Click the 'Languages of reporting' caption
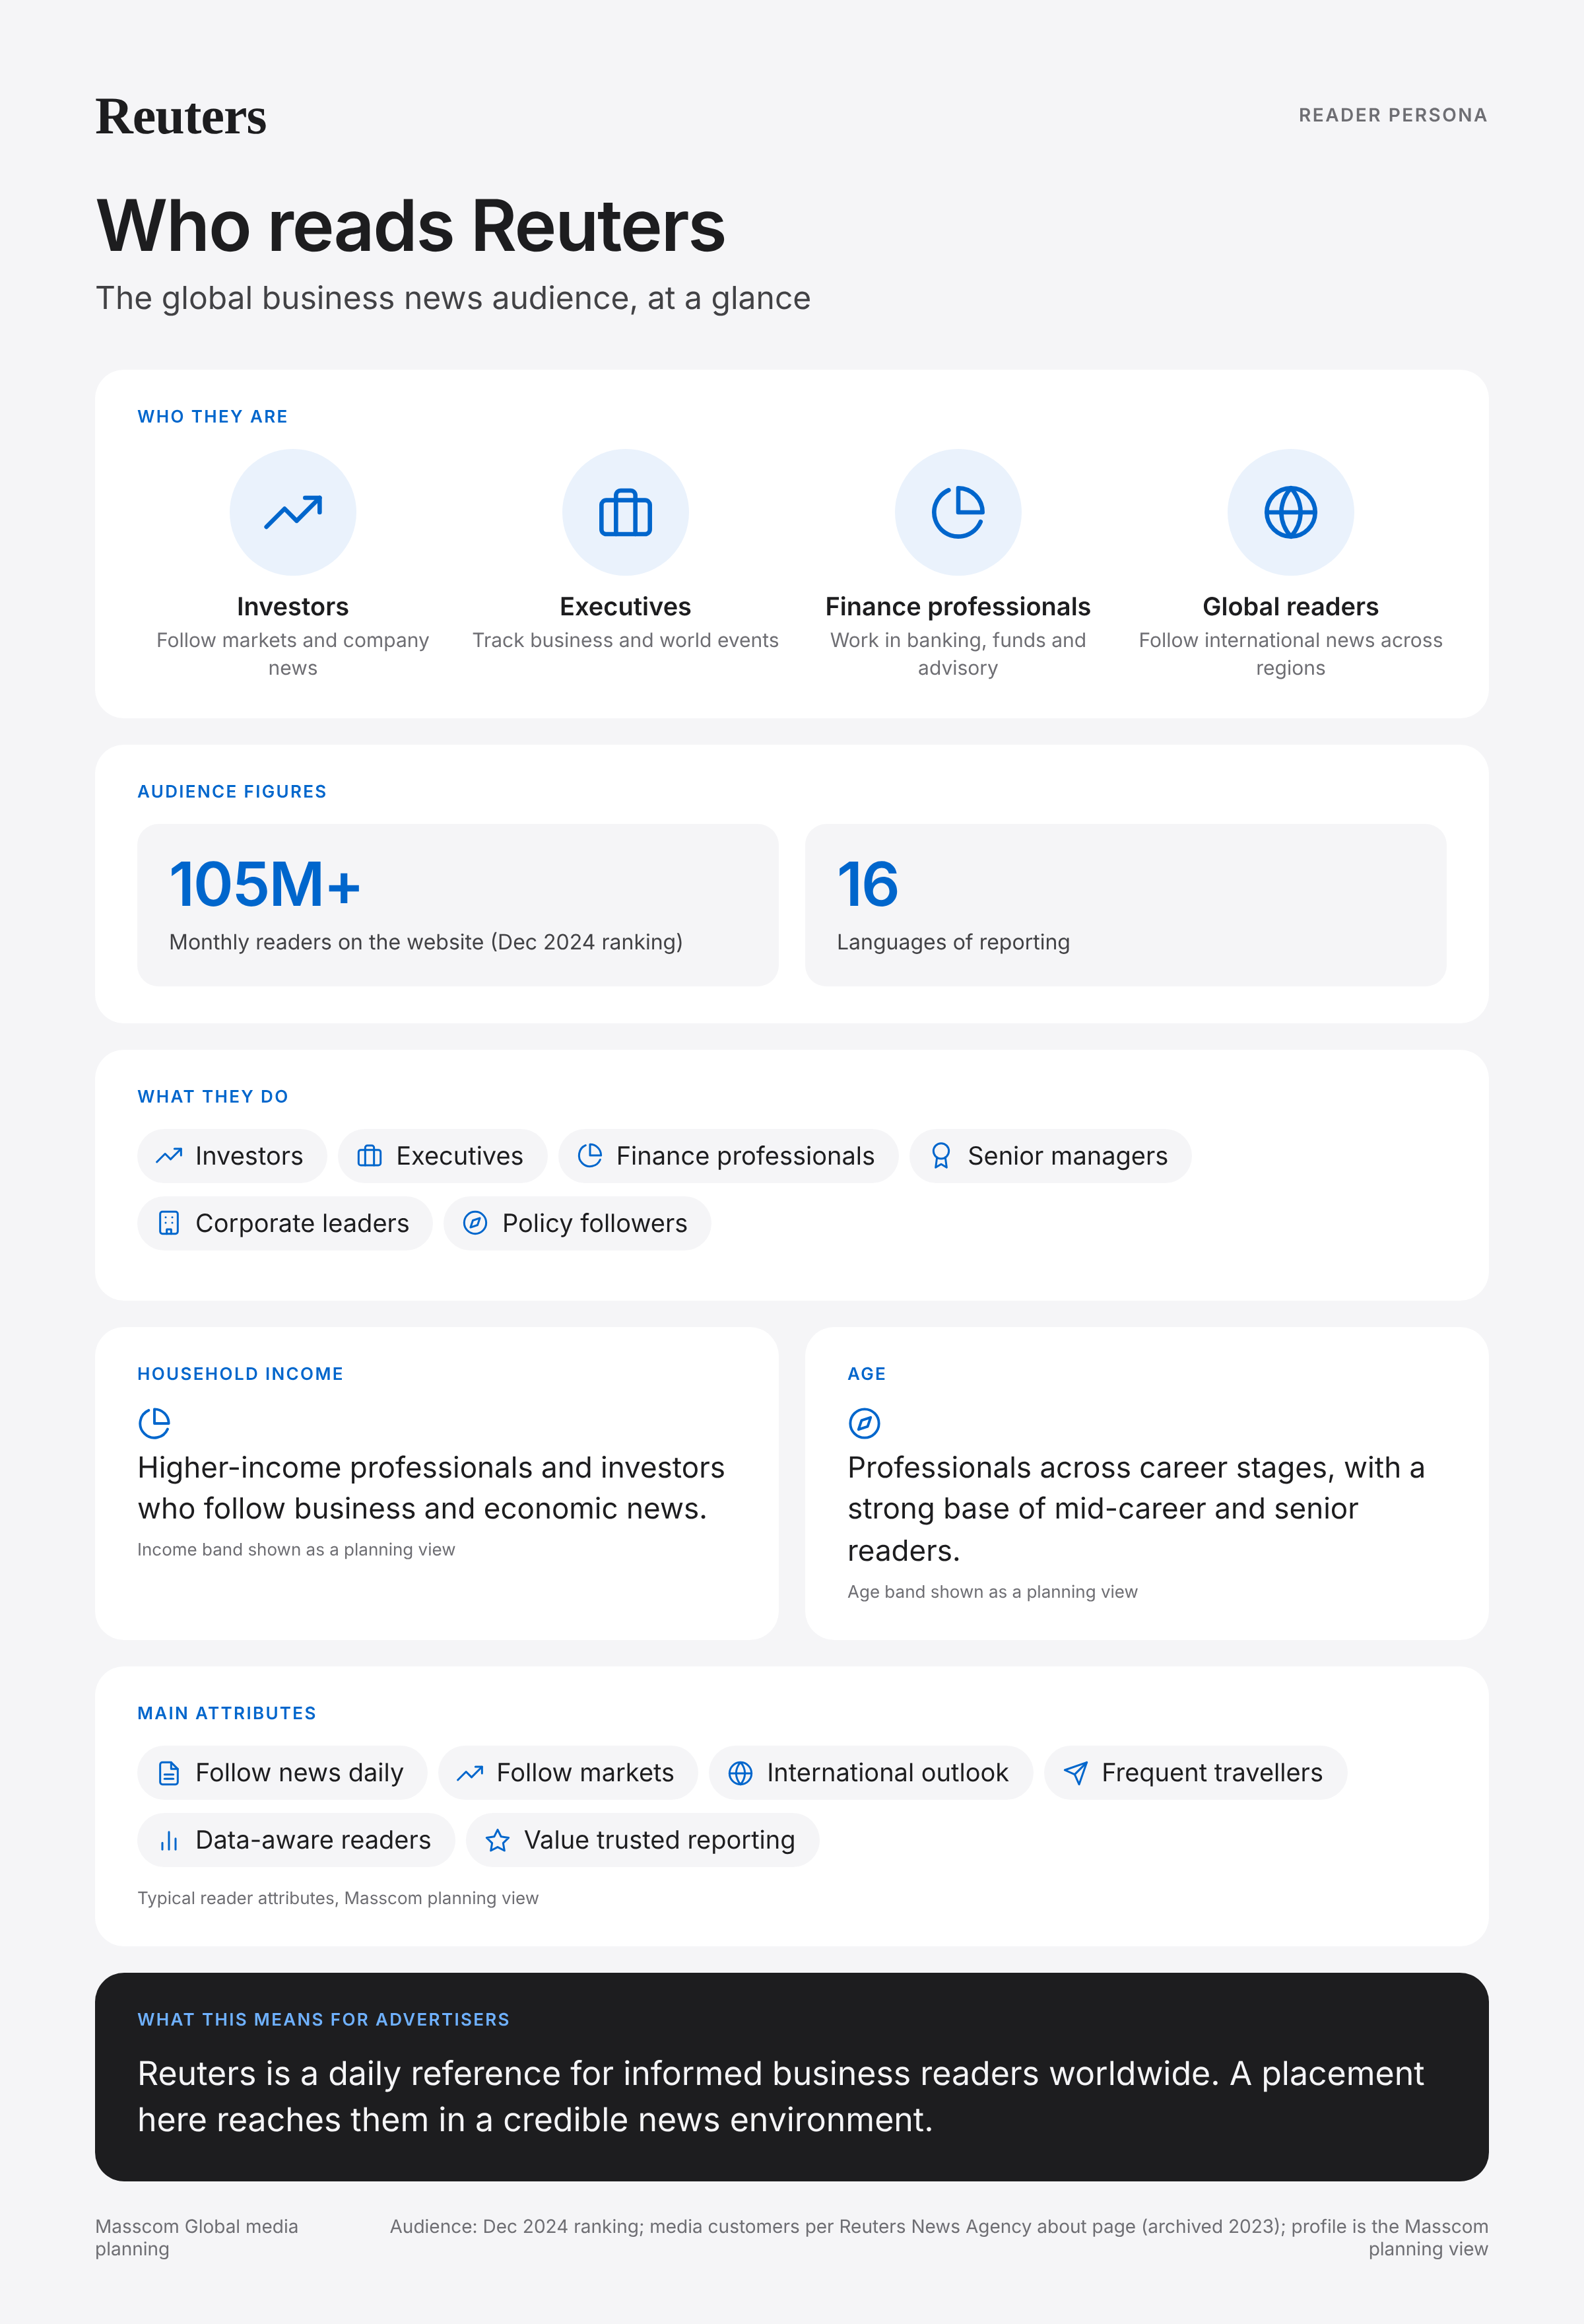 (954, 942)
